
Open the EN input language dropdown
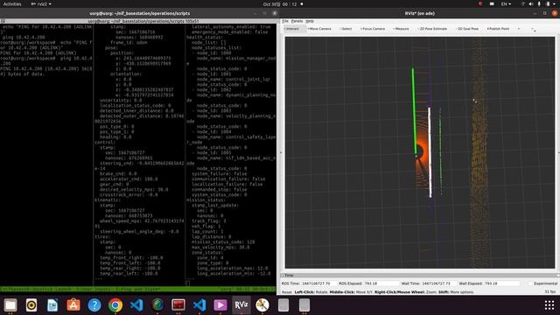pos(506,3)
